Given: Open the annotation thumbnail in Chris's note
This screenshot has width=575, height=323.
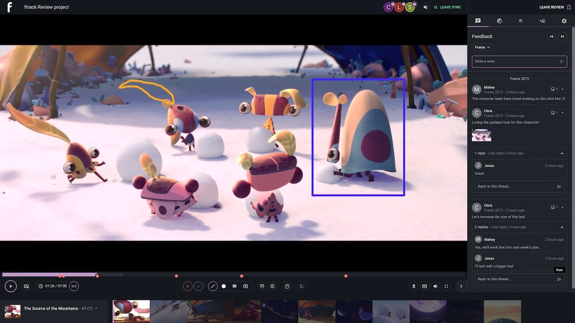Looking at the screenshot, I should [482, 135].
